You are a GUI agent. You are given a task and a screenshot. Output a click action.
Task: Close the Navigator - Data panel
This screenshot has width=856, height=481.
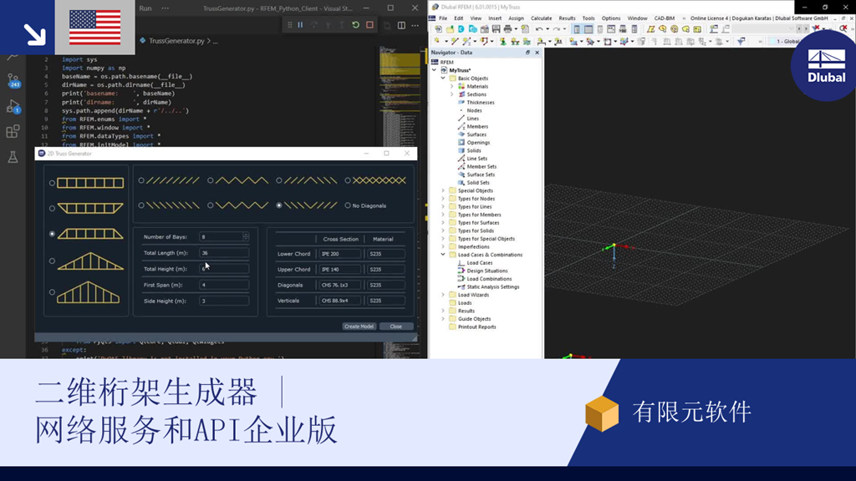(538, 53)
